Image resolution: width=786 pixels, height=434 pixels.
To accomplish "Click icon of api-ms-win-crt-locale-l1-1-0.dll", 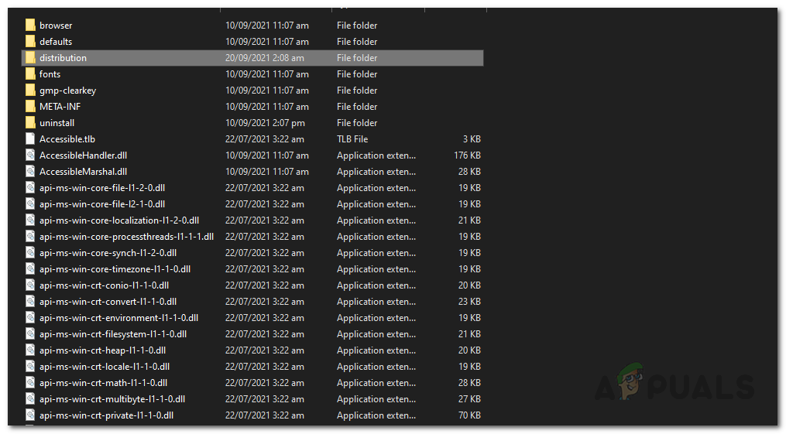I will (30, 367).
